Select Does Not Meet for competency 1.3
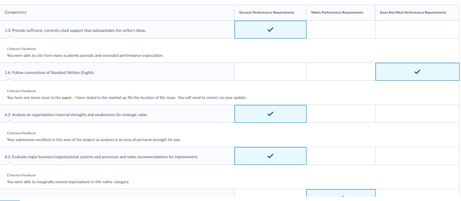The width and height of the screenshot is (461, 201). pyautogui.click(x=417, y=30)
